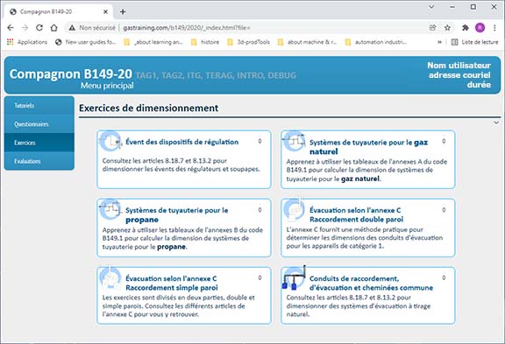Open the 'Évaluations' sidebar menu
The height and width of the screenshot is (344, 505).
[x=39, y=161]
